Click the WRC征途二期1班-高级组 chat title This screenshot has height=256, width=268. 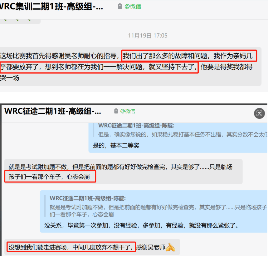click(53, 111)
